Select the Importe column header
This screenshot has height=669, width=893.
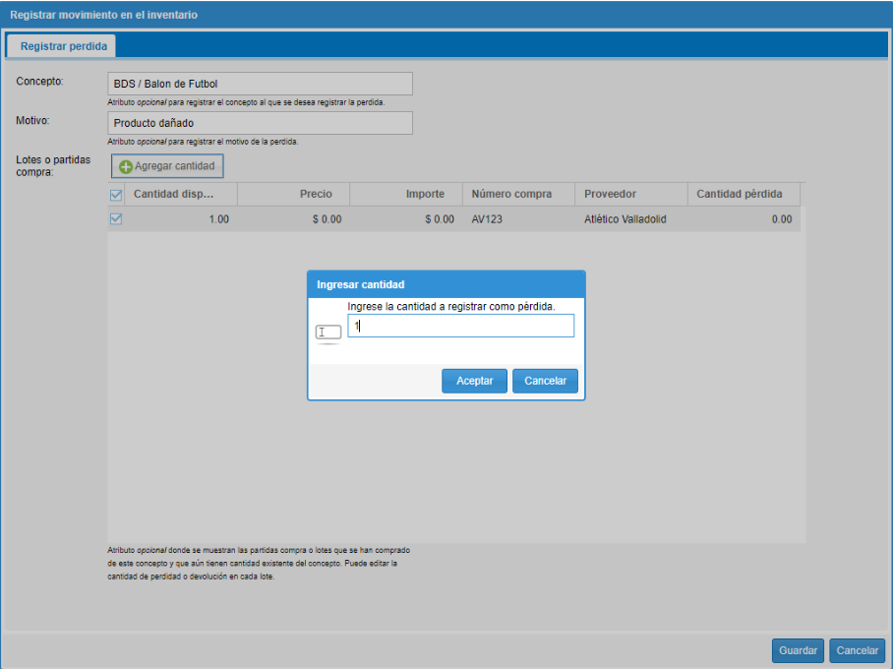click(405, 195)
